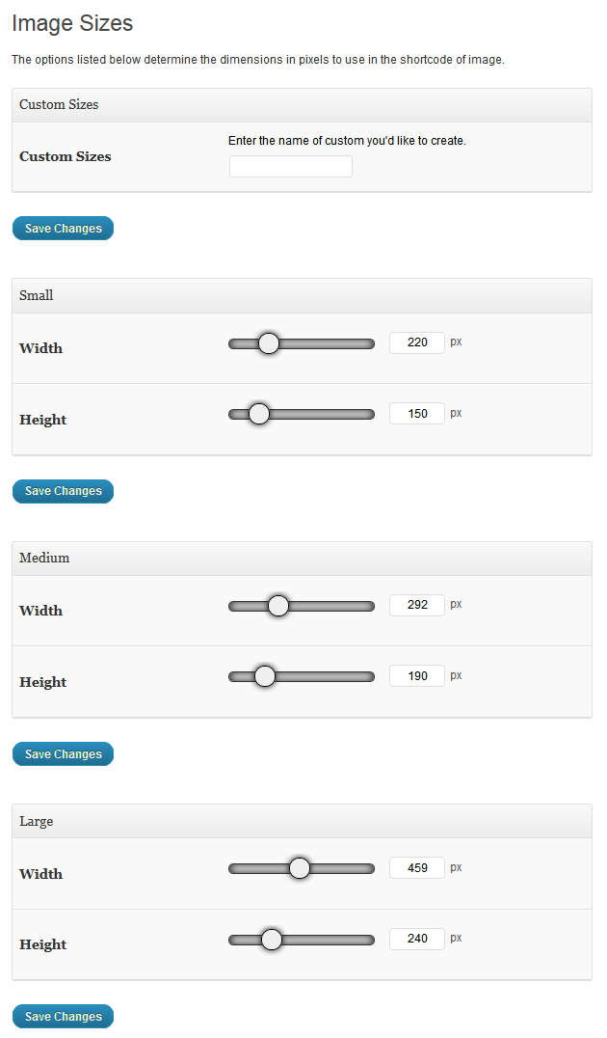Click the Medium section header bar
Image resolution: width=607 pixels, height=1038 pixels.
[303, 559]
